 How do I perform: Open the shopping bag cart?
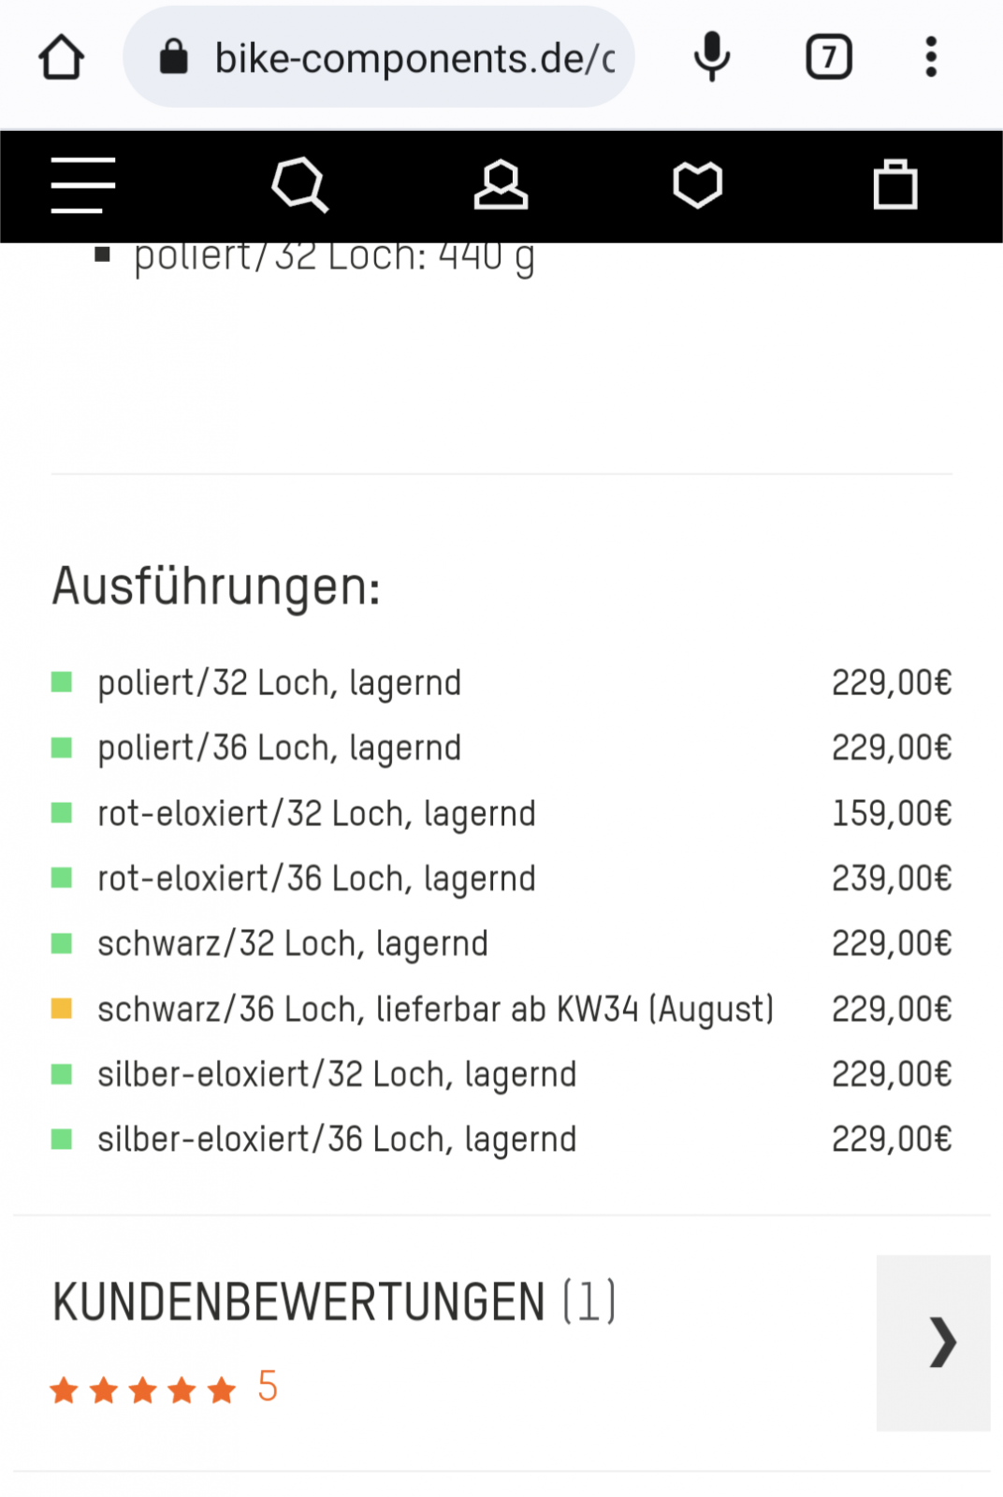point(894,184)
